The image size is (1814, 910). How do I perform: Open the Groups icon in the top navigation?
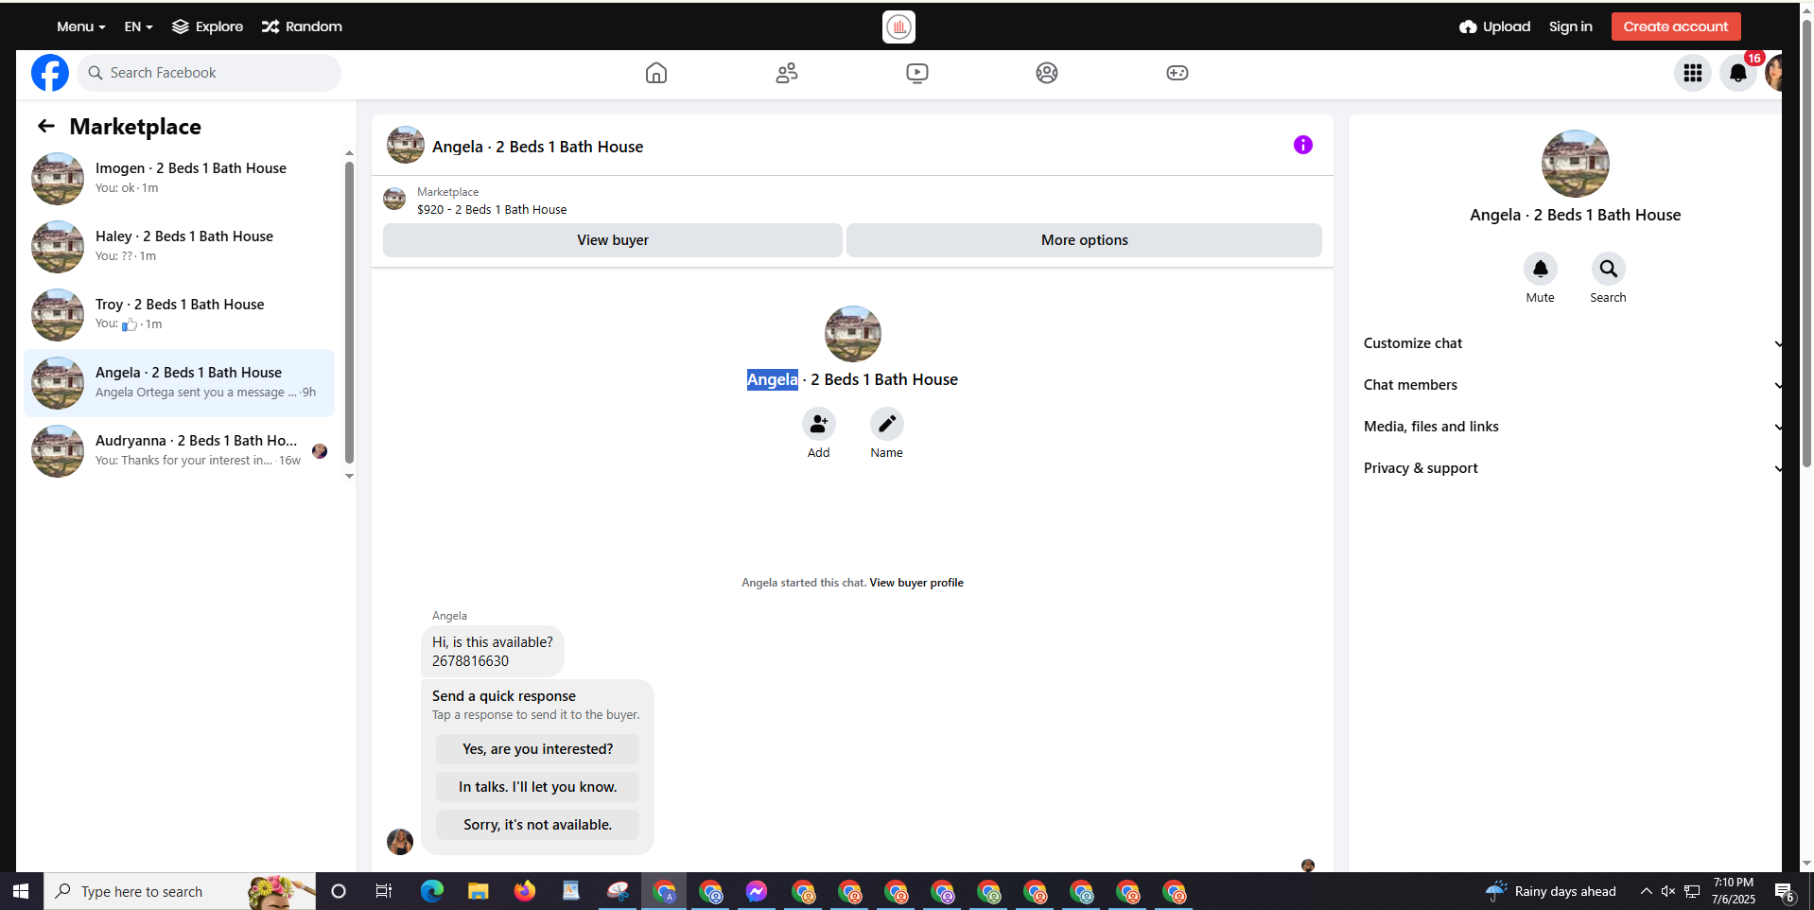[1047, 73]
